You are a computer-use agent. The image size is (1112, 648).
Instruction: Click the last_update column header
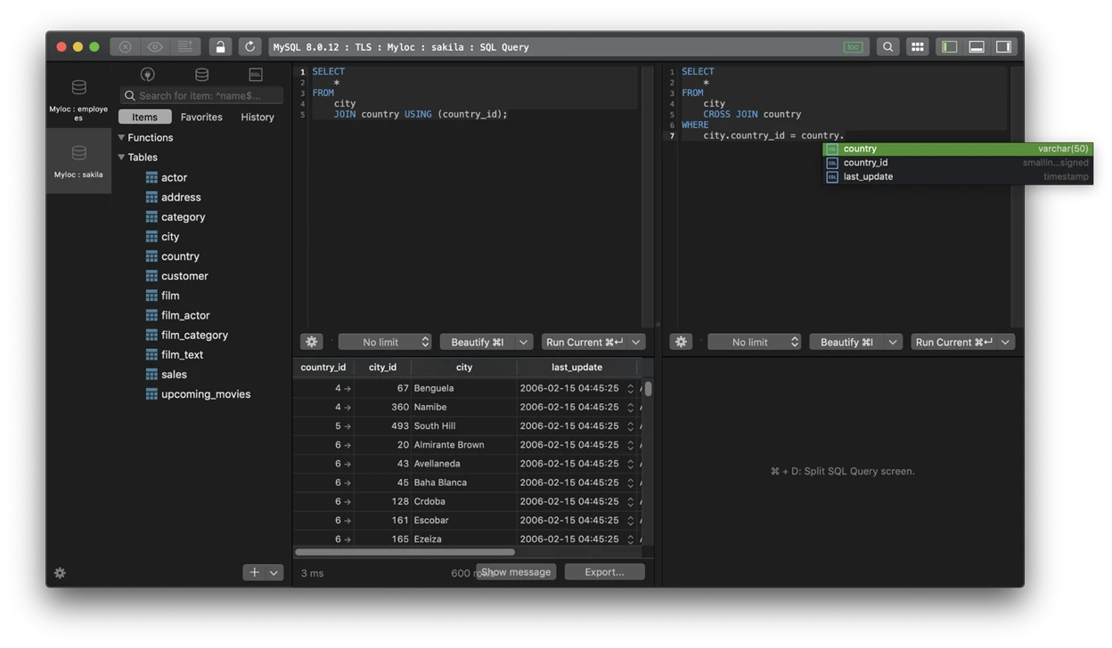pyautogui.click(x=576, y=367)
